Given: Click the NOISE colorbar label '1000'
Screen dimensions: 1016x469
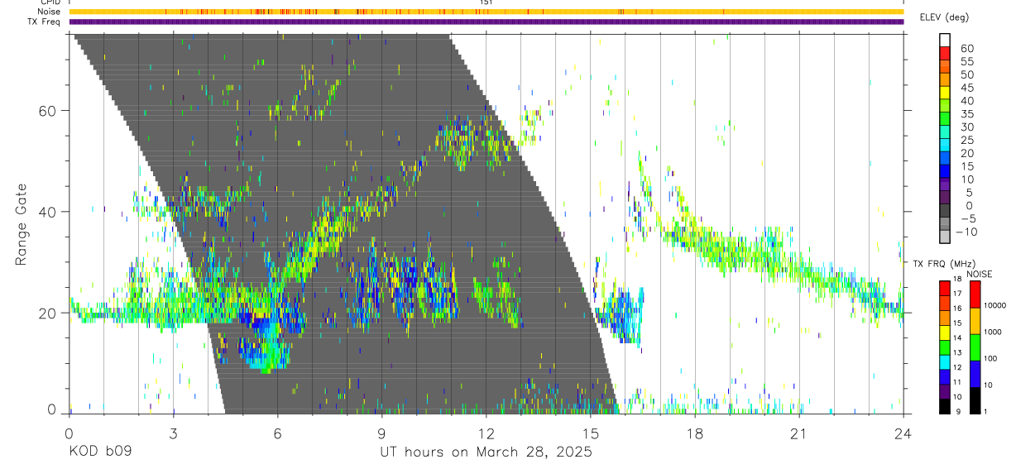Looking at the screenshot, I should click(992, 333).
